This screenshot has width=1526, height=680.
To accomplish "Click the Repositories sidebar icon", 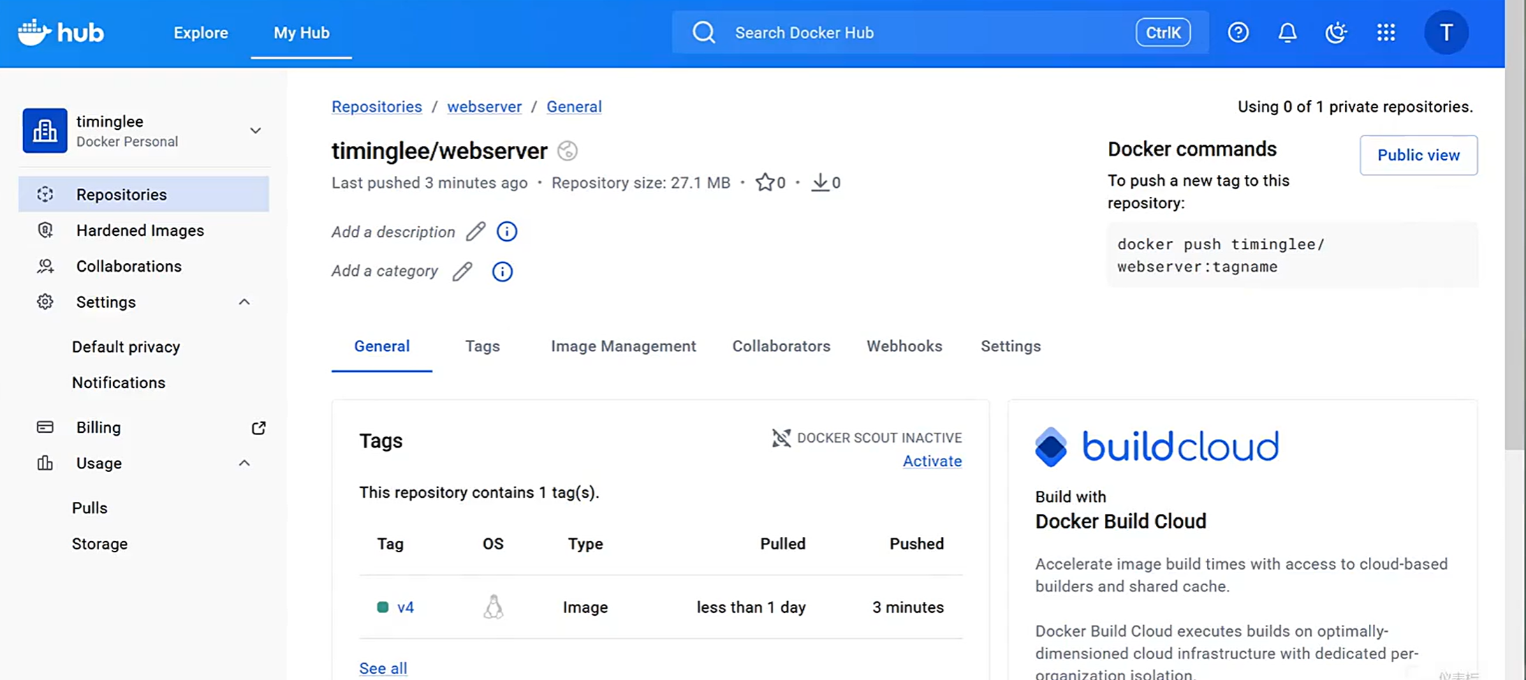I will [x=45, y=194].
